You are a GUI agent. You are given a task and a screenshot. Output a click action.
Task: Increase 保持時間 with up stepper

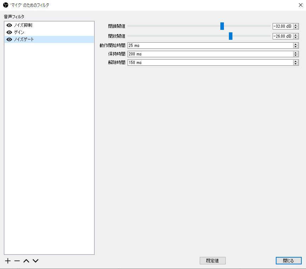[x=296, y=53]
